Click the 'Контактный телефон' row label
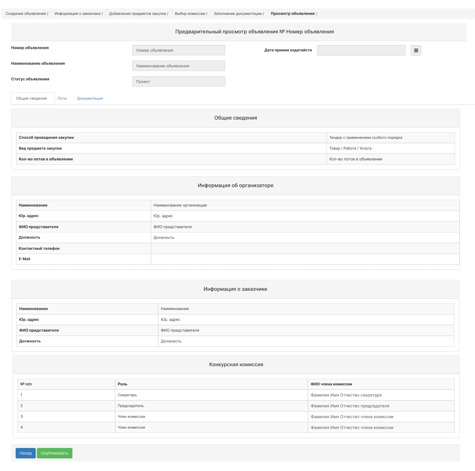This screenshot has width=475, height=471. pos(39,248)
